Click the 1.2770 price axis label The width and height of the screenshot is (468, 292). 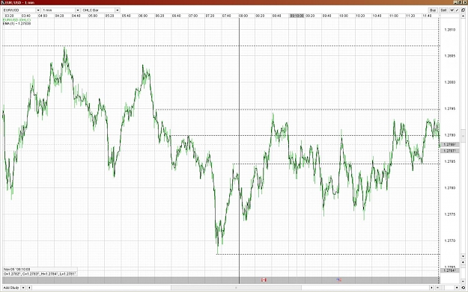450,240
